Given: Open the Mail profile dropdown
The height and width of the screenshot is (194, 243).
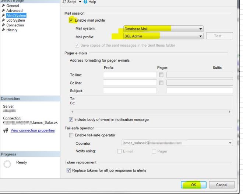Looking at the screenshot, I should (201, 36).
